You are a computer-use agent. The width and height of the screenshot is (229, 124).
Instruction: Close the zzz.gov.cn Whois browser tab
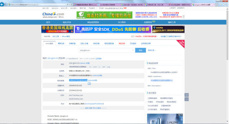tap(214, 5)
